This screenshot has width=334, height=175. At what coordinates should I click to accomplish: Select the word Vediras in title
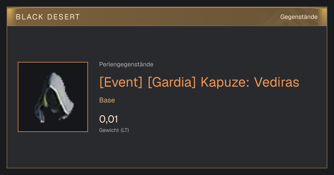277,82
